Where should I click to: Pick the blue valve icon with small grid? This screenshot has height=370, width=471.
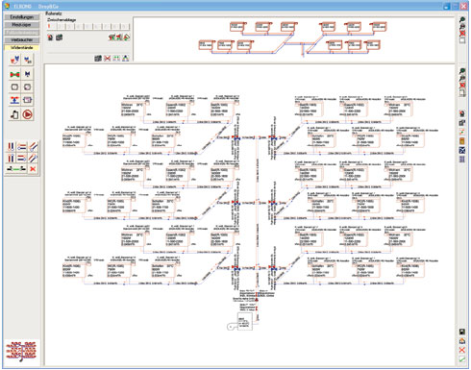click(28, 60)
